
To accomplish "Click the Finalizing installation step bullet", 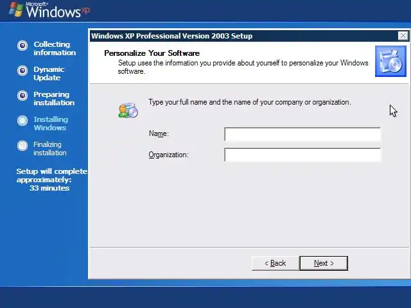I will (22, 146).
